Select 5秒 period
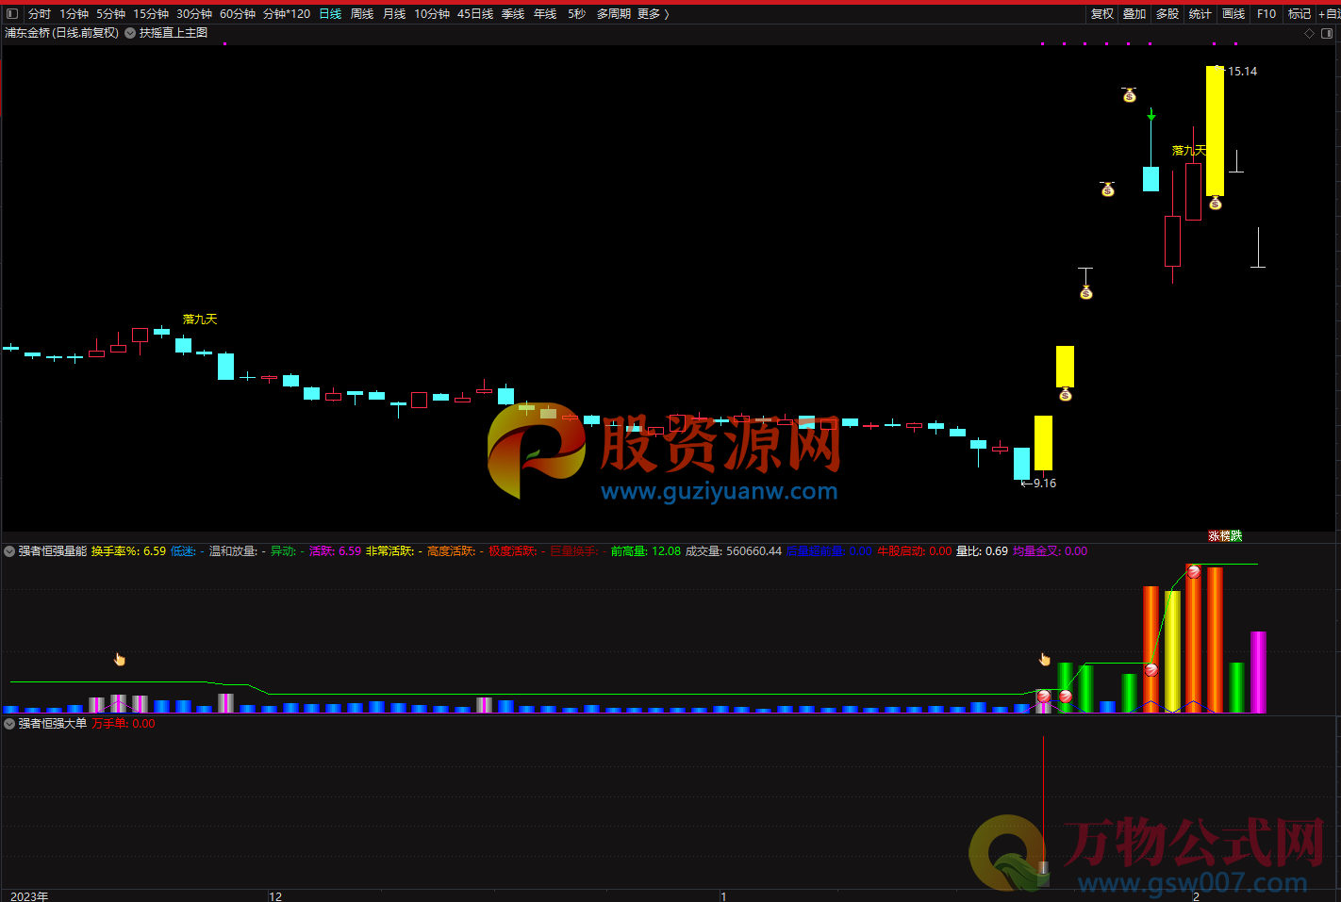Image resolution: width=1341 pixels, height=902 pixels. point(577,14)
